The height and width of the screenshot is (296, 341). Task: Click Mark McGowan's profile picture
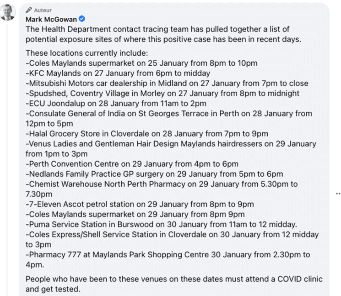coord(8,12)
